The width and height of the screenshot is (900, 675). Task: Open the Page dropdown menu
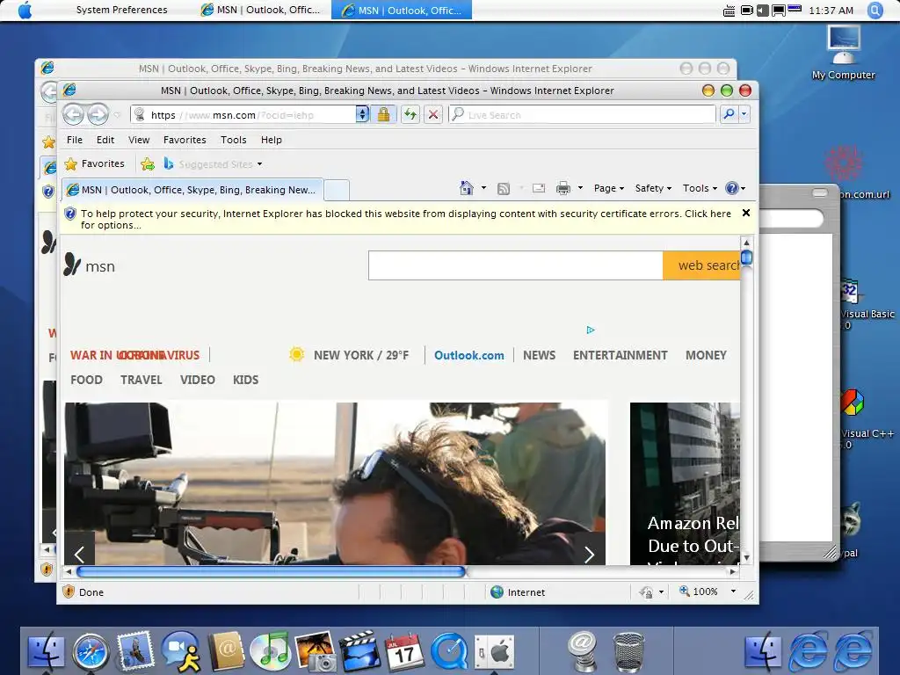[609, 188]
